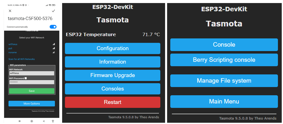Tap the checkmark confirm icon
Image resolution: width=283 pixels, height=124 pixels.
(53, 11)
